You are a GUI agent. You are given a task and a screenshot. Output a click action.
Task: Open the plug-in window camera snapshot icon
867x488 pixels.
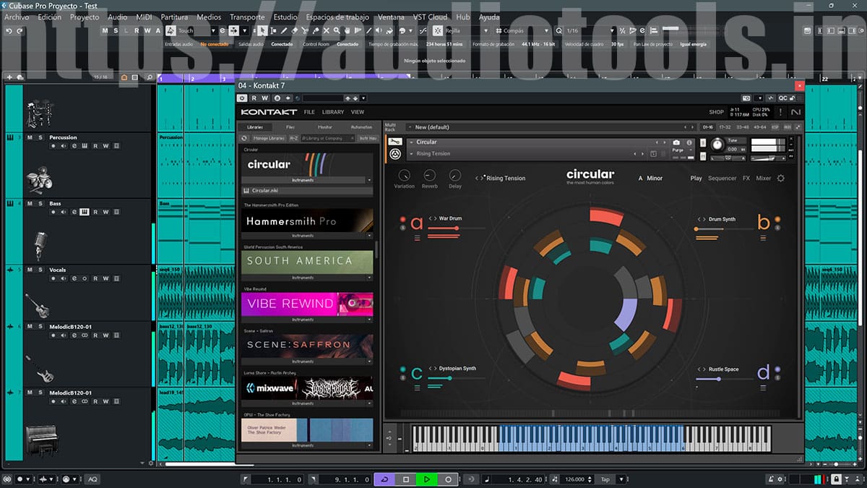(746, 98)
